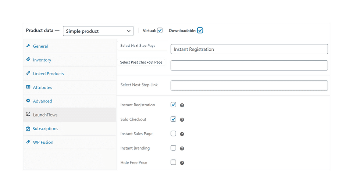Toggle the Downloadable checkbox
Screen dimensions: 353x193
(x=200, y=31)
